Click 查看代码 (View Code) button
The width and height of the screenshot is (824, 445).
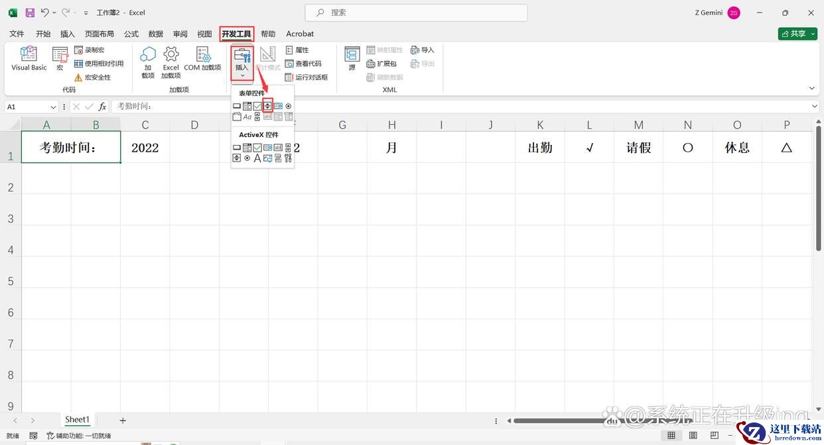(303, 64)
